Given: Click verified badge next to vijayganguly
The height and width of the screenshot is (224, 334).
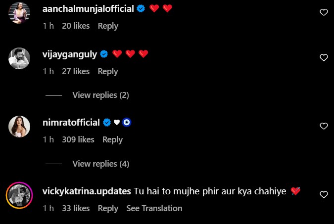Looking at the screenshot, I should pos(104,54).
